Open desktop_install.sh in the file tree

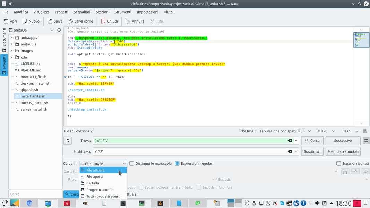[35, 83]
